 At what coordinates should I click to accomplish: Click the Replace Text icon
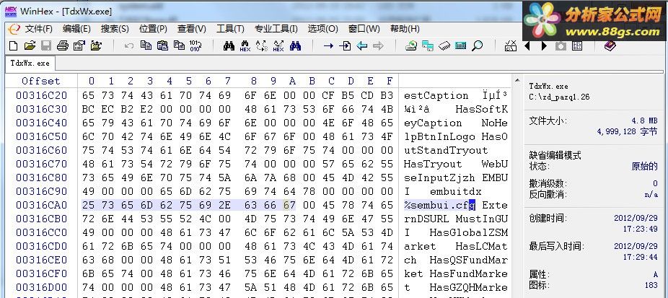[262, 45]
